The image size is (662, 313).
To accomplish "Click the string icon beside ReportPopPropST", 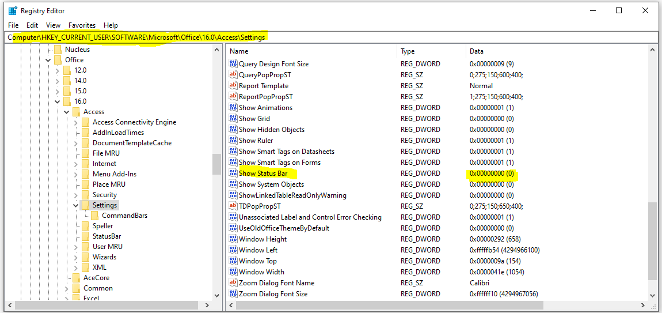I will click(x=233, y=97).
